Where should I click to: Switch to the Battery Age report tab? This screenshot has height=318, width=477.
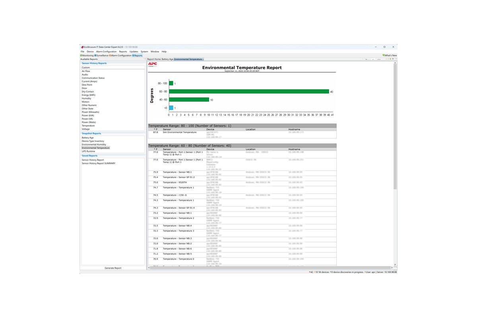tap(167, 59)
